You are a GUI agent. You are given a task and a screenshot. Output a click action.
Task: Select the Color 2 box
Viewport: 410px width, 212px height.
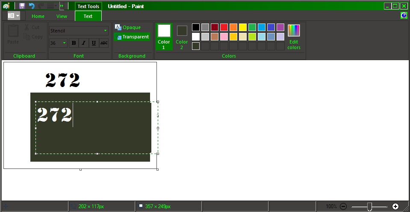[182, 37]
